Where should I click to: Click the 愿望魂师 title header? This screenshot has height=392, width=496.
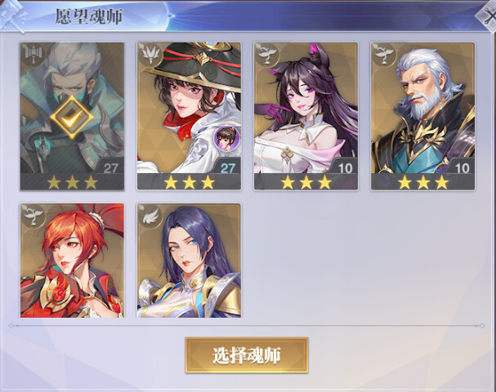(89, 16)
